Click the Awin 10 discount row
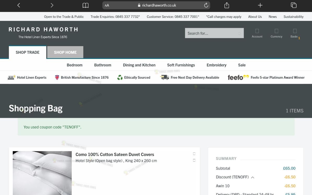 pos(256,186)
